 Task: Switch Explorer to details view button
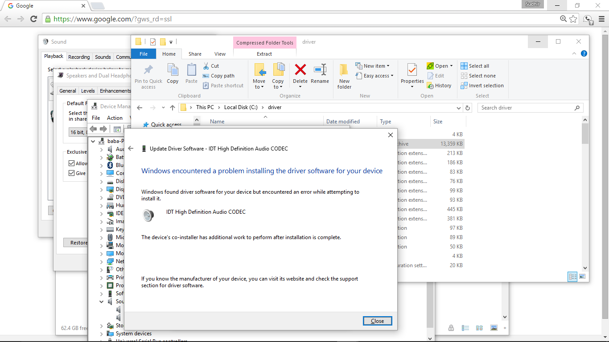572,277
